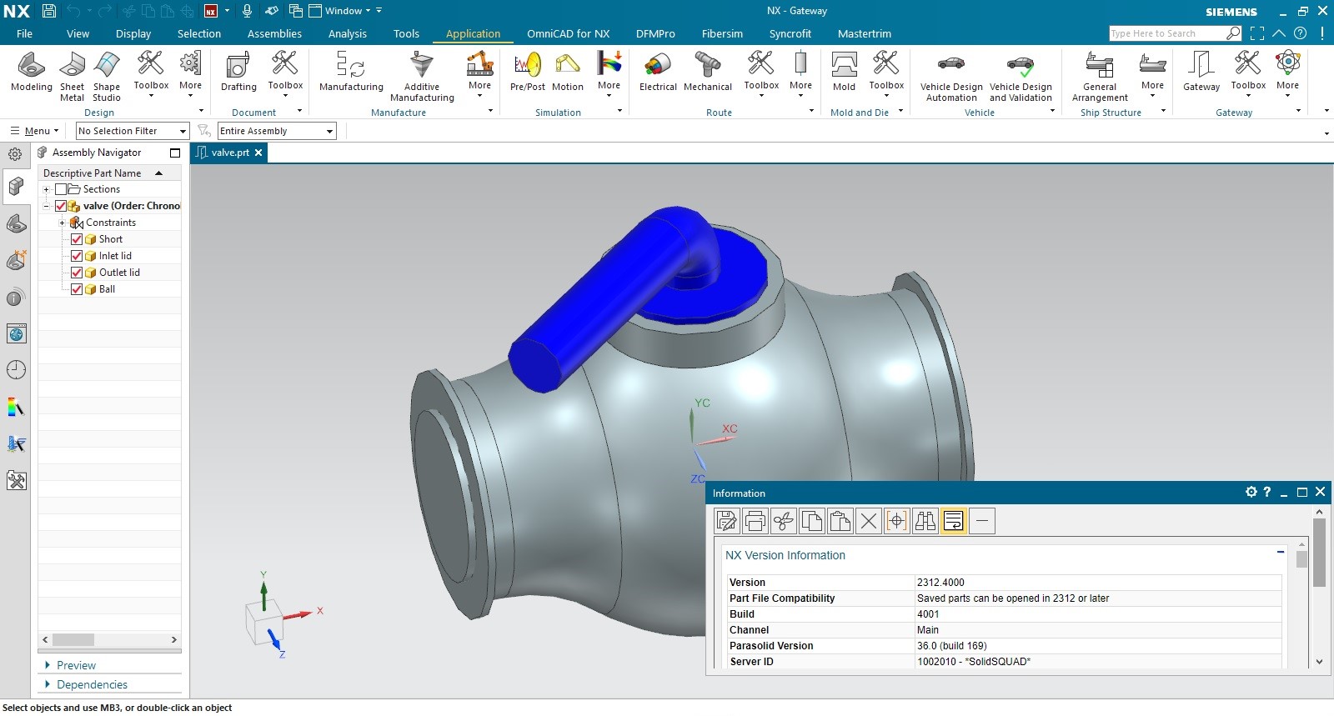This screenshot has width=1334, height=716.
Task: Open the Drafting application
Action: point(238,72)
